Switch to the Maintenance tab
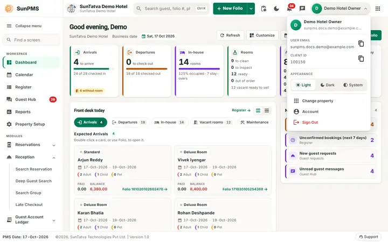Screen dimensions: 388x242 coord(254,122)
